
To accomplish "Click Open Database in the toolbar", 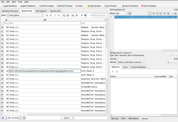I will click(x=27, y=6).
